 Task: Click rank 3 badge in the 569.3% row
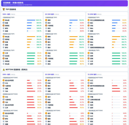click(x=4, y=26)
